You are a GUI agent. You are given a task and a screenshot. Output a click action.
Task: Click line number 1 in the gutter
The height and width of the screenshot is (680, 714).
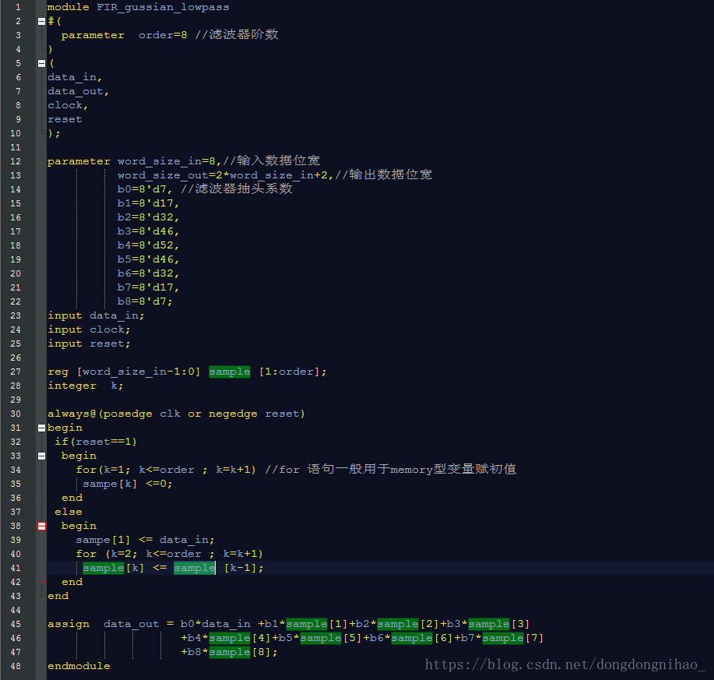click(18, 7)
